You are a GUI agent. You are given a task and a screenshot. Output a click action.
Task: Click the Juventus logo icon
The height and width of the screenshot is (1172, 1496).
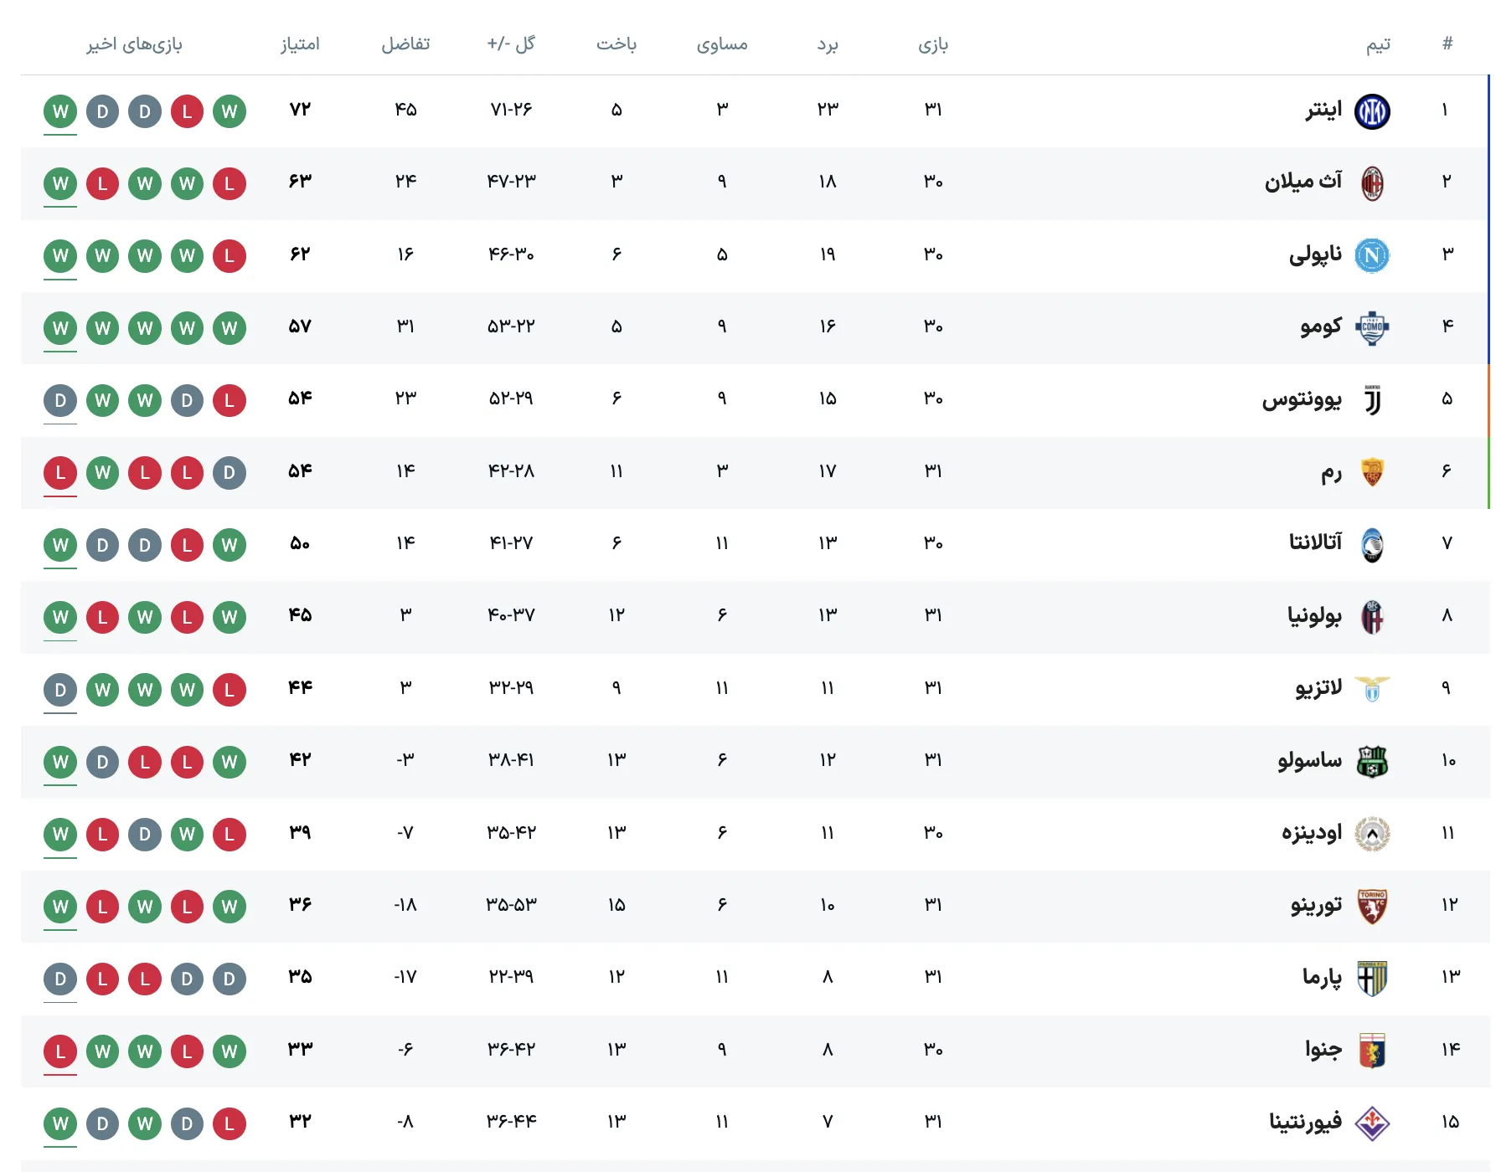[1372, 400]
